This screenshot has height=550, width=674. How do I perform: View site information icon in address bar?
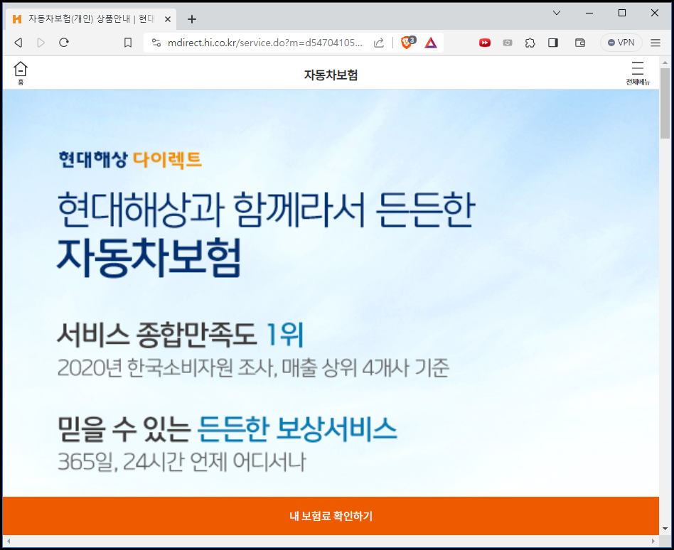click(x=156, y=43)
